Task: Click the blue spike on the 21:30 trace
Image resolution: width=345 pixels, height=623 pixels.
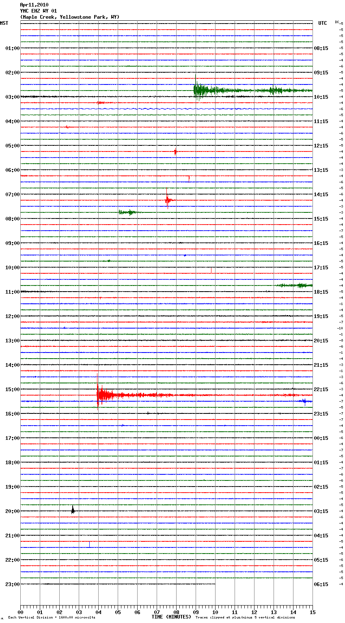Action: point(90,545)
